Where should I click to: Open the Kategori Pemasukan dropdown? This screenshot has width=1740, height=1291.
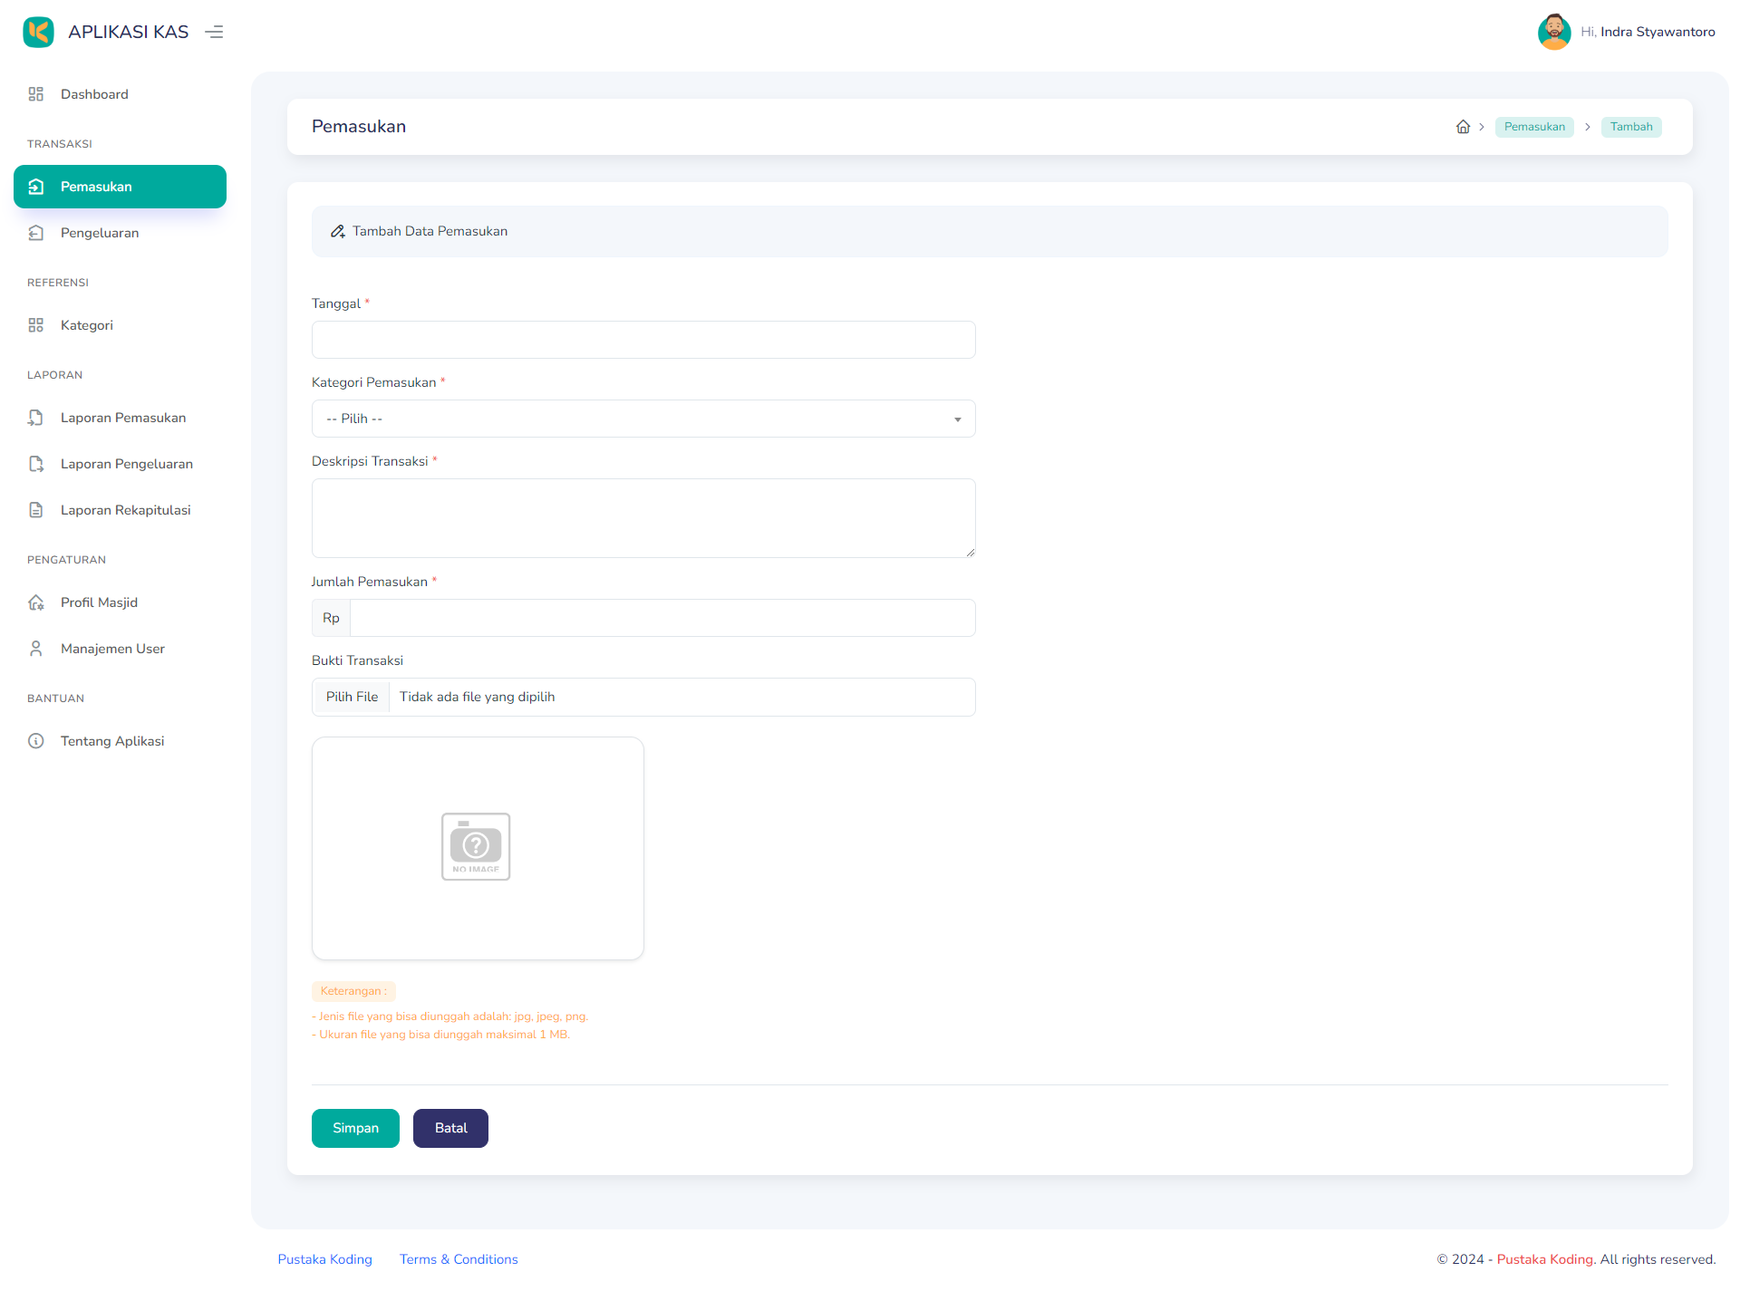coord(643,419)
